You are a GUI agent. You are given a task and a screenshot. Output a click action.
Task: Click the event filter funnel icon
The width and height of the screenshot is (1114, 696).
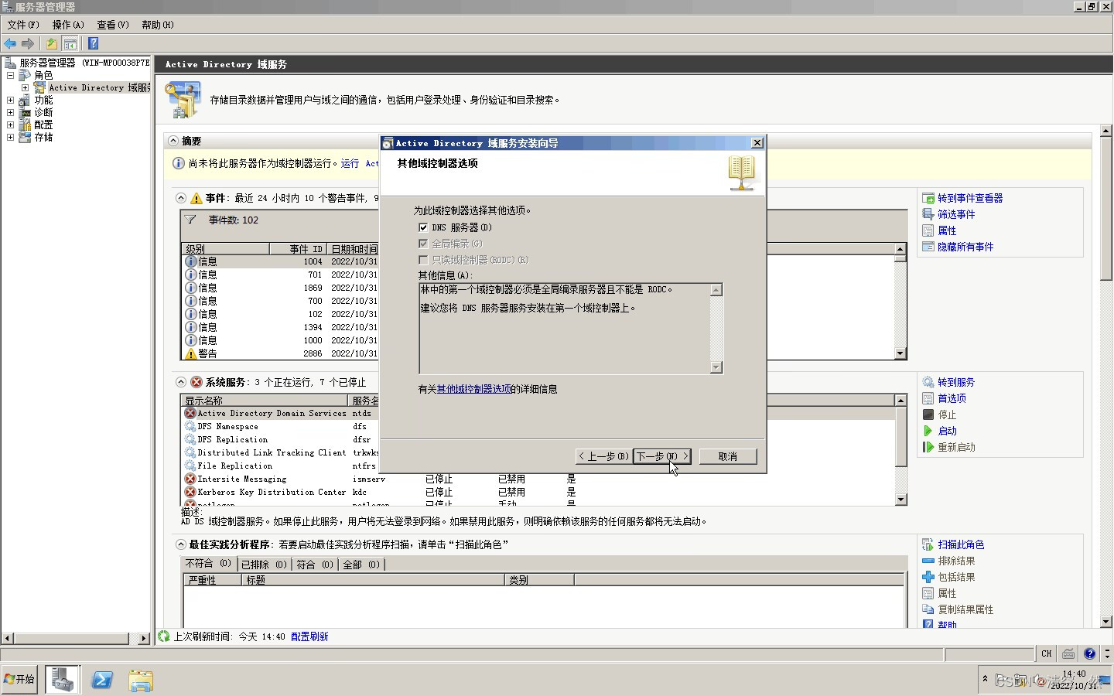click(190, 220)
